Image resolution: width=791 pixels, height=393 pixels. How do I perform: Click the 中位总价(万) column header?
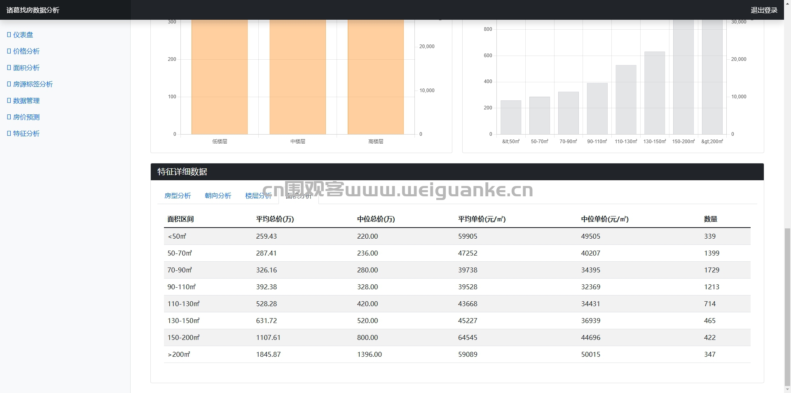pos(376,219)
